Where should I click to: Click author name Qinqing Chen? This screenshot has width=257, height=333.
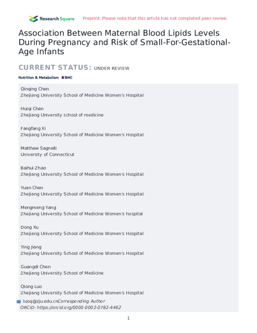35,89
